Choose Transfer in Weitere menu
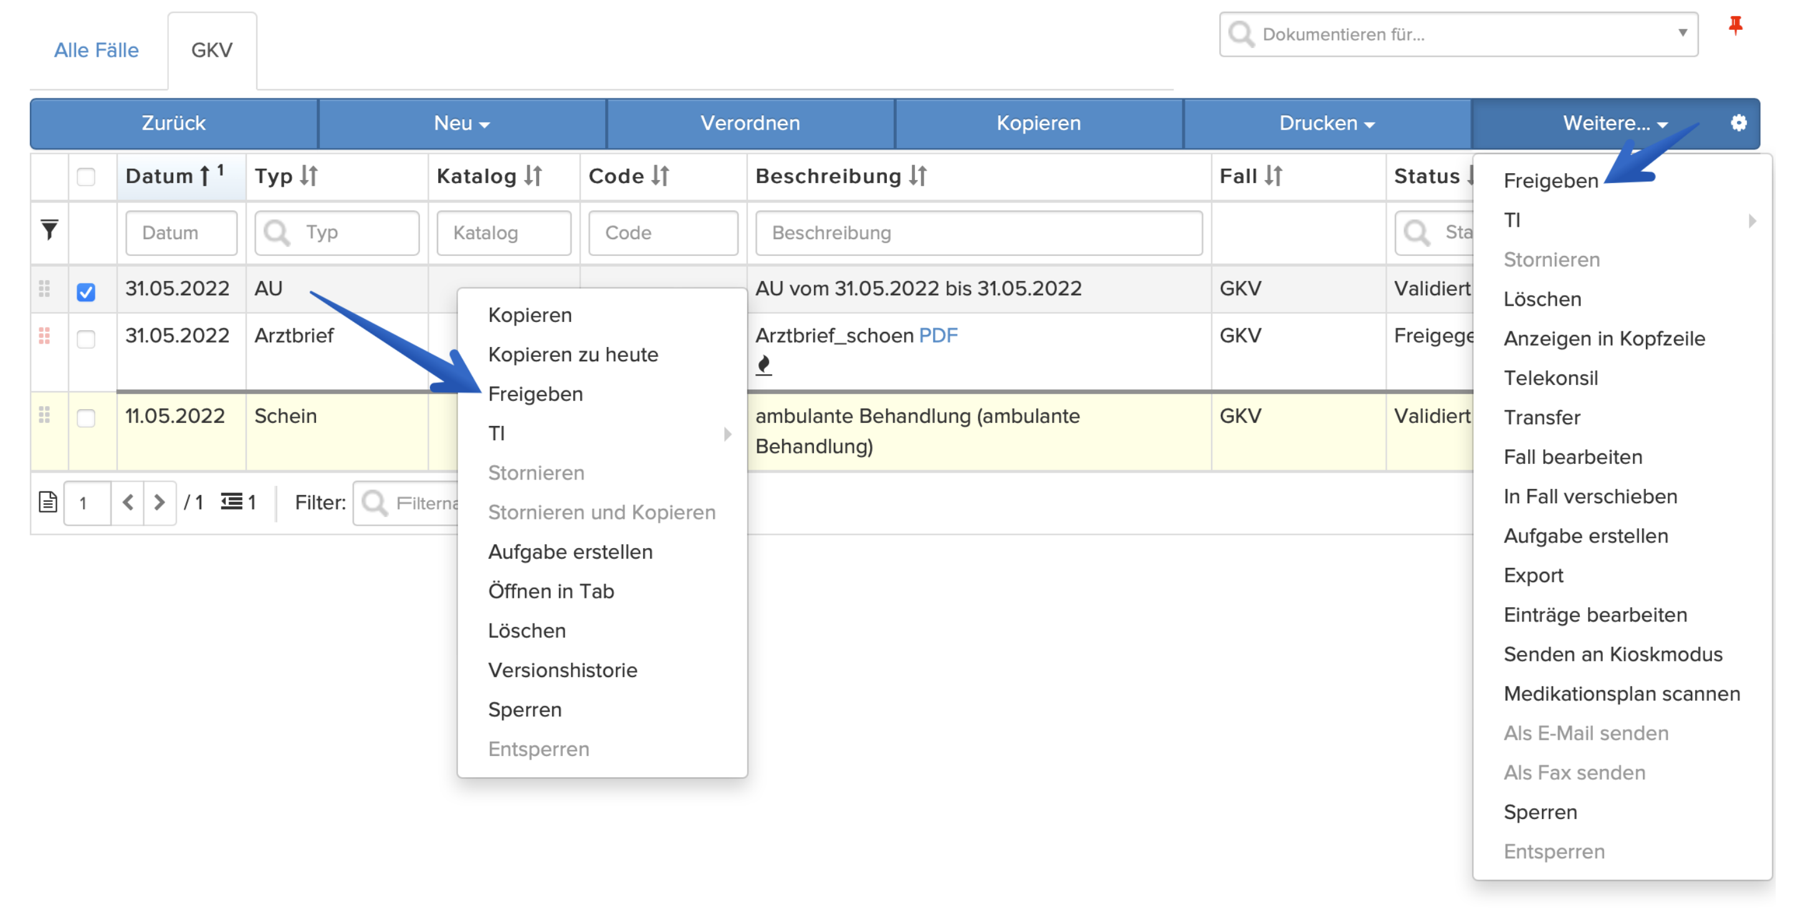1813x913 pixels. pyautogui.click(x=1541, y=417)
